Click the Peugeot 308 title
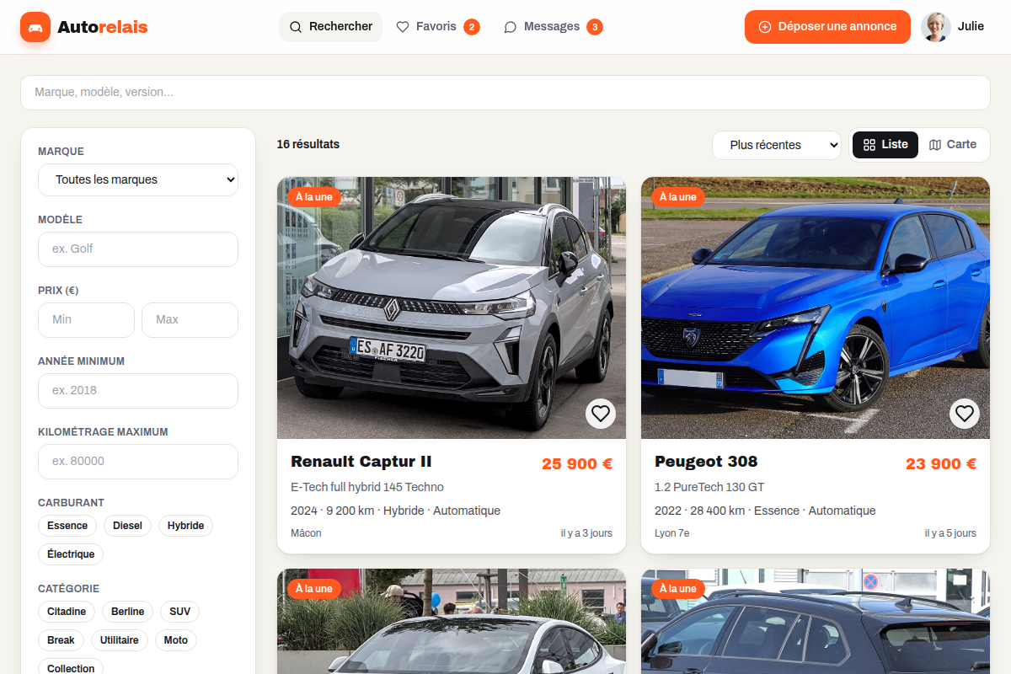This screenshot has height=674, width=1011. (x=706, y=462)
